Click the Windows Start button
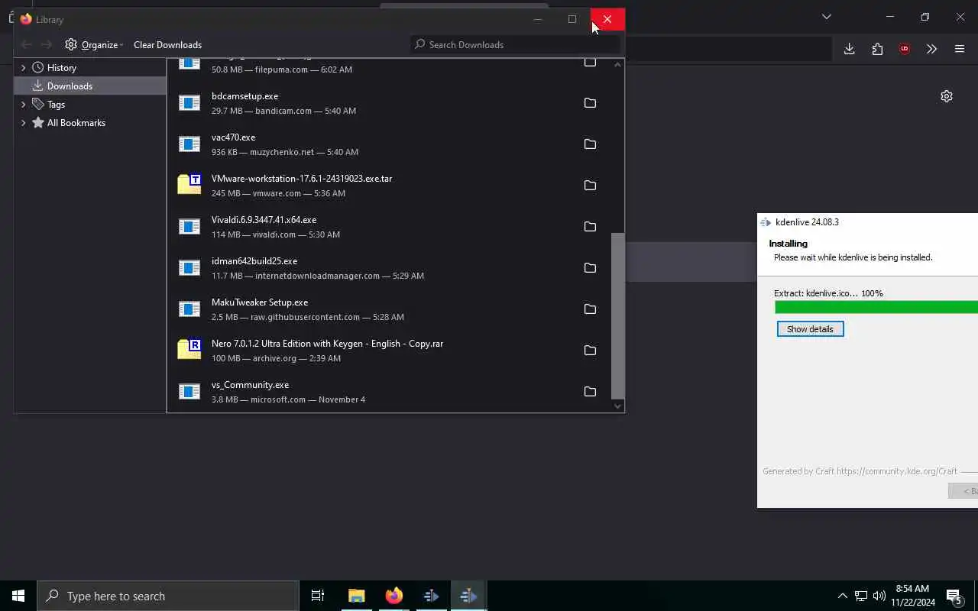 (18, 596)
